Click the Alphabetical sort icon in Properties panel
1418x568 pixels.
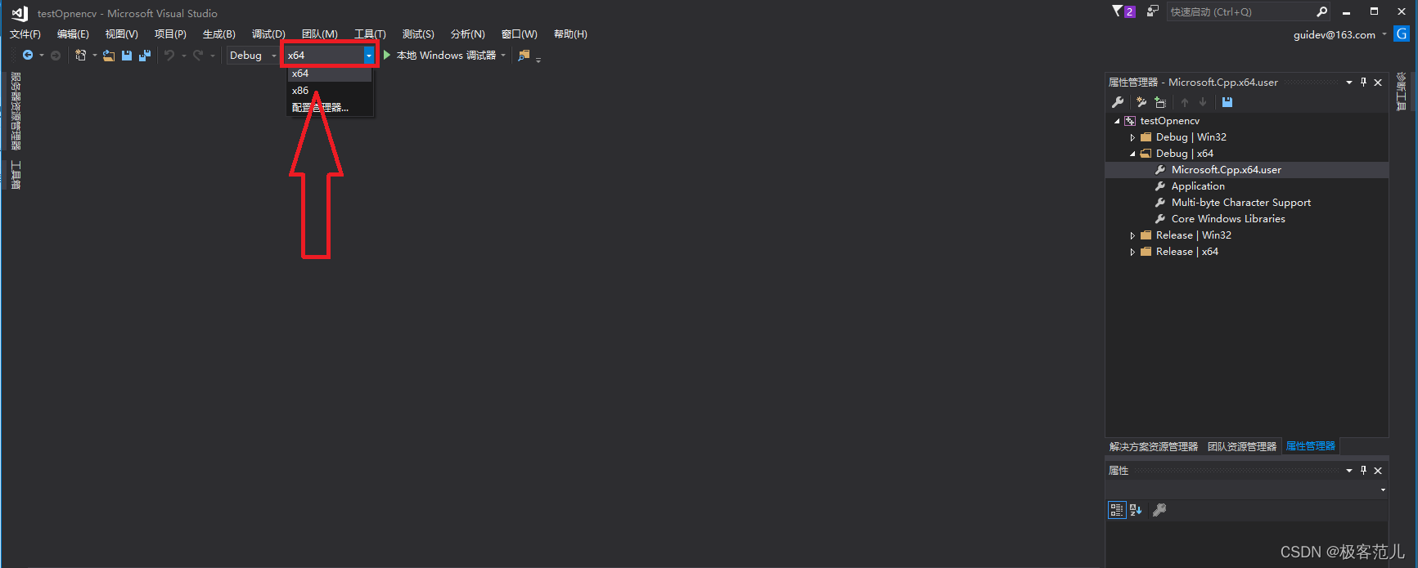tap(1136, 510)
